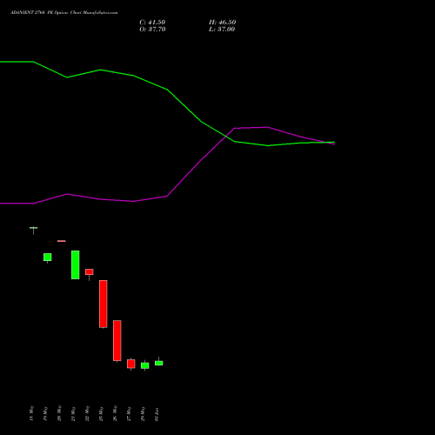Select the green candle for 19 May
Screen dimensions: 435x435
click(x=48, y=258)
